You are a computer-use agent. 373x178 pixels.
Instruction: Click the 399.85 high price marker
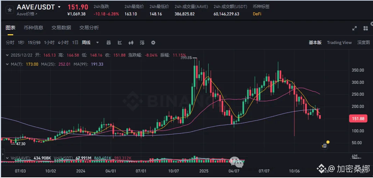coord(186,58)
